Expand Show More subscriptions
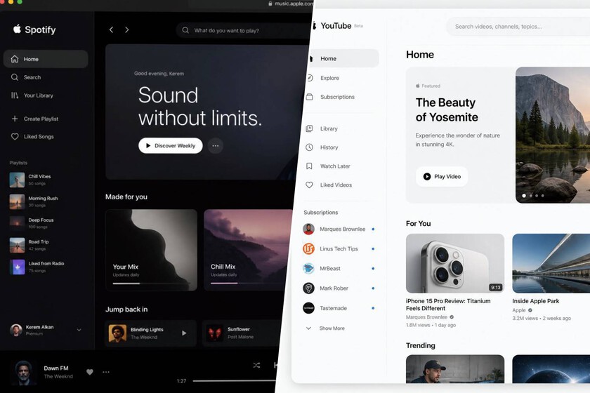The image size is (590, 393). pos(325,328)
